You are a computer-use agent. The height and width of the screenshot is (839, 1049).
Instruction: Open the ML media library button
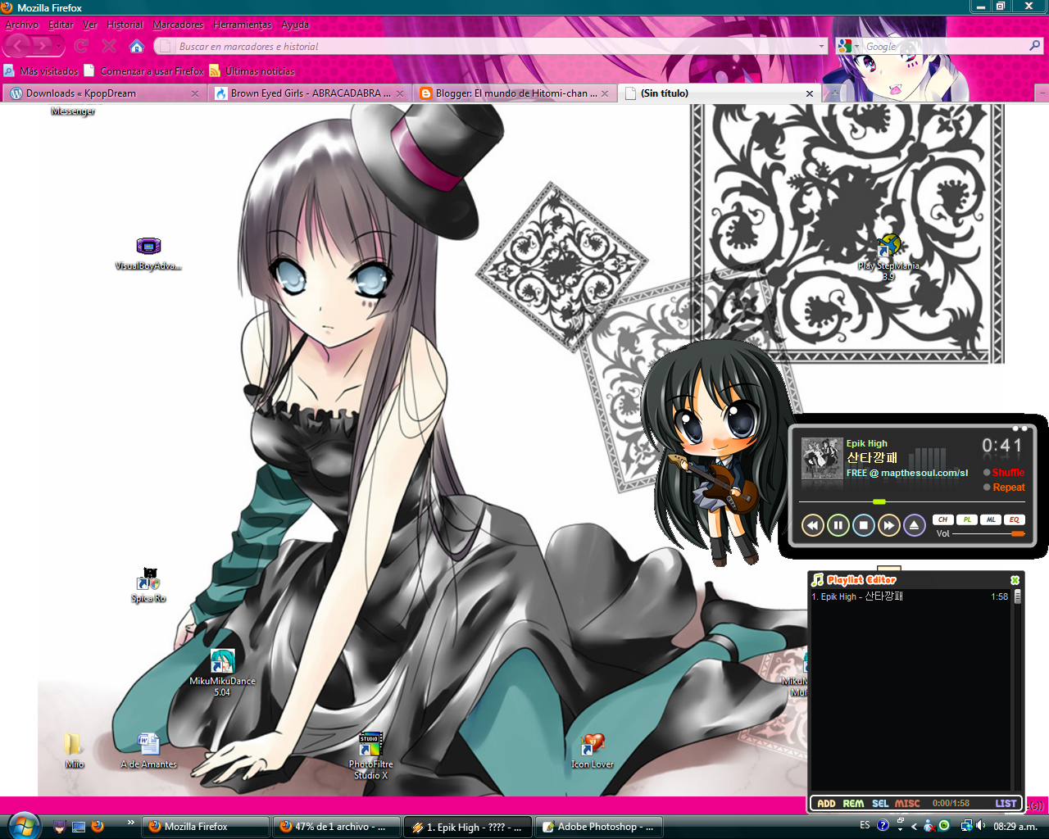[991, 519]
